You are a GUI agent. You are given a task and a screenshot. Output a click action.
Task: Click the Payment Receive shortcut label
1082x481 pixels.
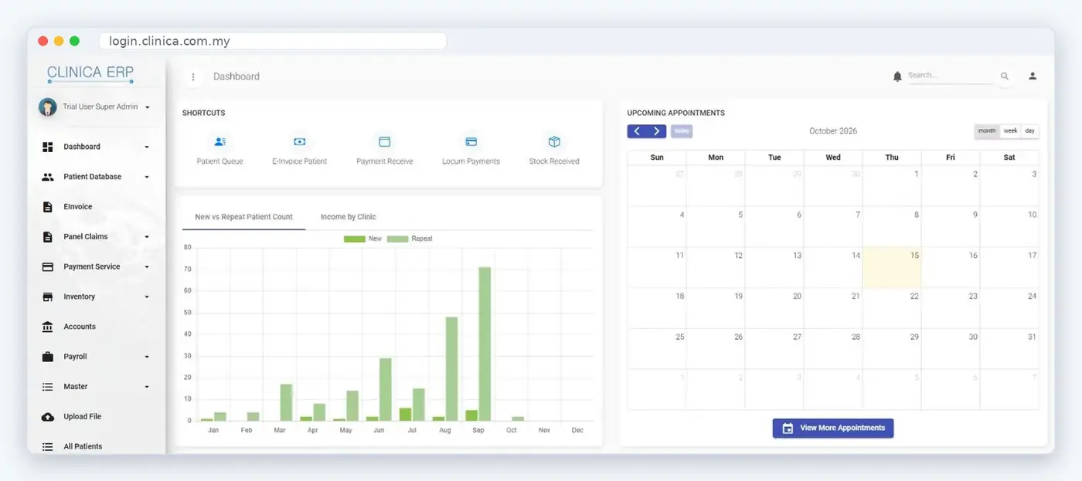(384, 161)
